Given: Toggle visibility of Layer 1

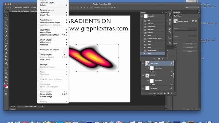Looking at the screenshot, I should point(143,76).
